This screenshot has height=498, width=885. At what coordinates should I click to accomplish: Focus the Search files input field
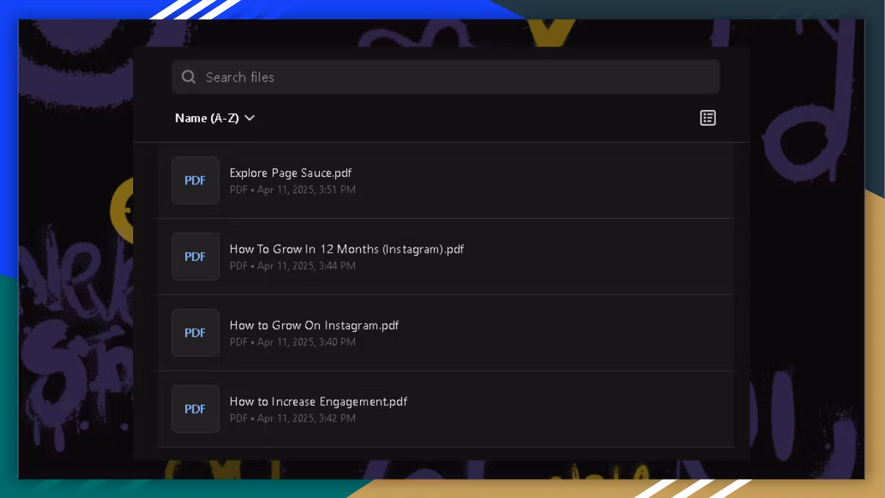click(456, 77)
